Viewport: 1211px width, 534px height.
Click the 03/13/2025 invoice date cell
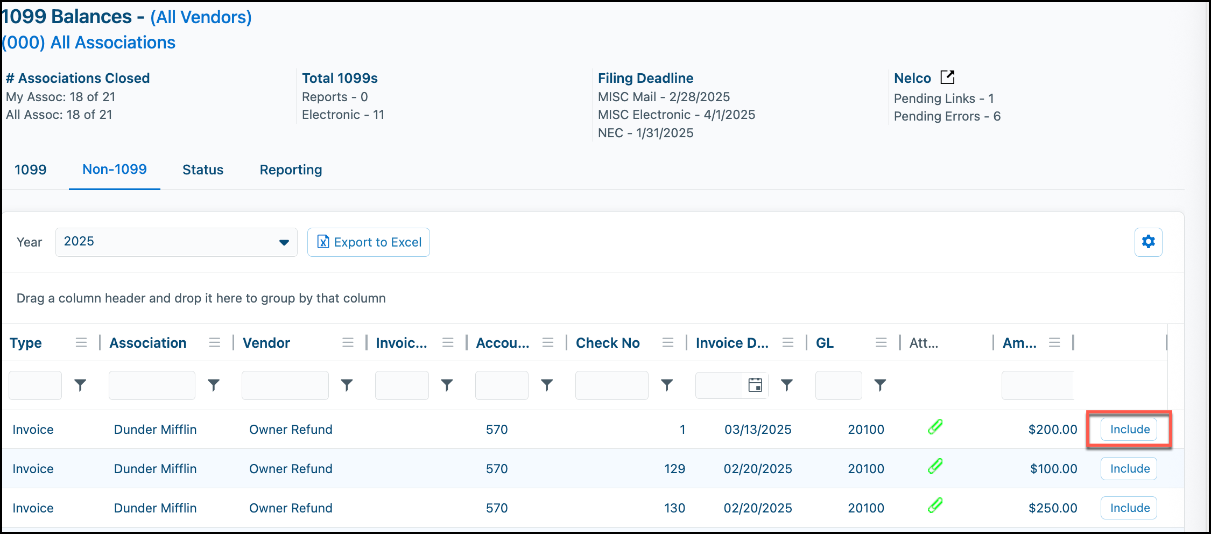(758, 430)
